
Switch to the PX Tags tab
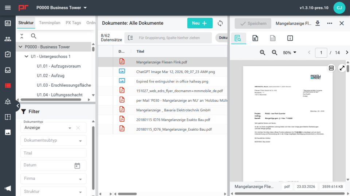pyautogui.click(x=73, y=23)
